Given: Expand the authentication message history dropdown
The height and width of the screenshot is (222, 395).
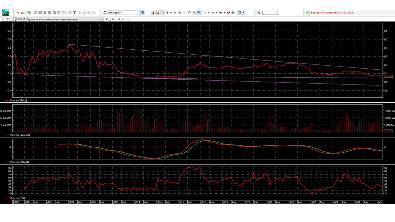Looking at the screenshot, I should pyautogui.click(x=101, y=19).
